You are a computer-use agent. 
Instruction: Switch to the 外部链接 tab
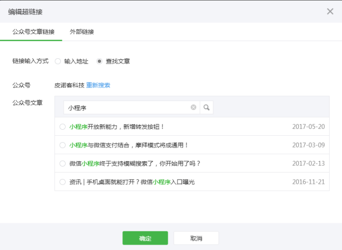tap(82, 32)
